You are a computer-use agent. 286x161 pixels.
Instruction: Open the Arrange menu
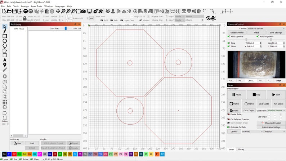24,6
